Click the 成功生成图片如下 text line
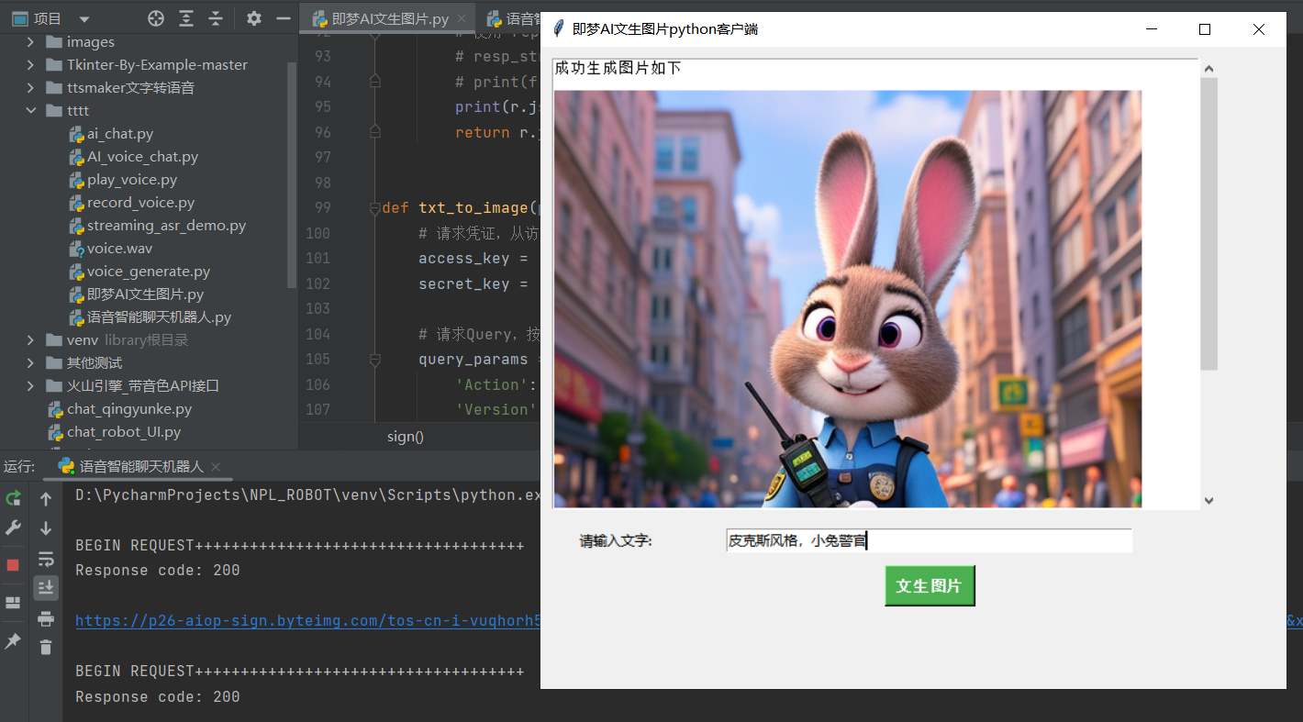 click(x=618, y=69)
